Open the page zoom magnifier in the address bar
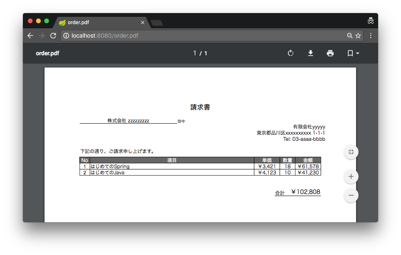Viewport: 401px width, 255px height. pos(349,36)
